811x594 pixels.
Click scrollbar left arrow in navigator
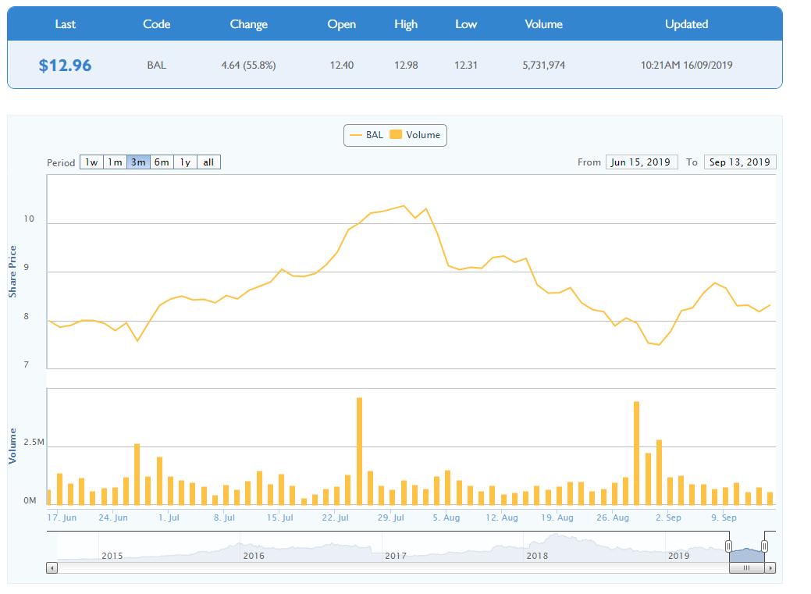point(52,567)
